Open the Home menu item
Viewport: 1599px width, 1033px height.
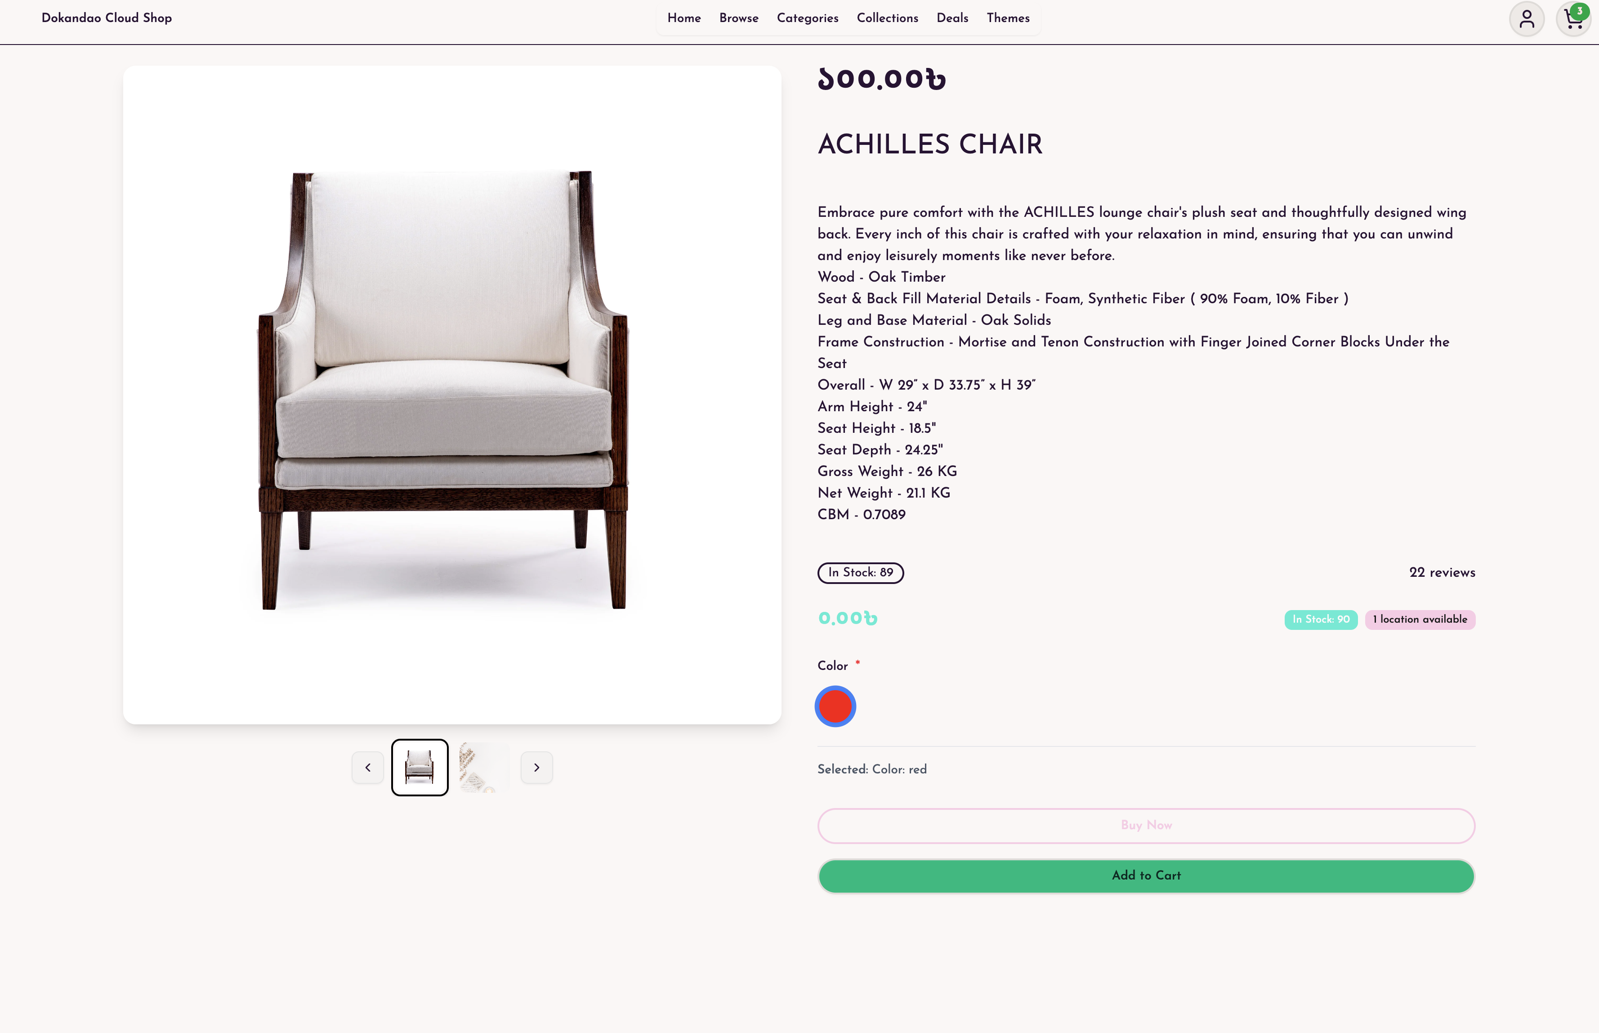pos(684,18)
